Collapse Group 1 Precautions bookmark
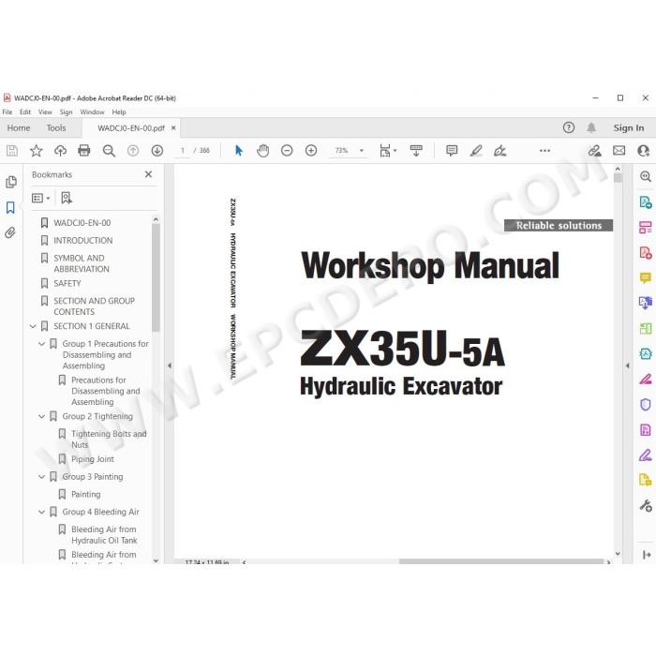 pyautogui.click(x=41, y=344)
